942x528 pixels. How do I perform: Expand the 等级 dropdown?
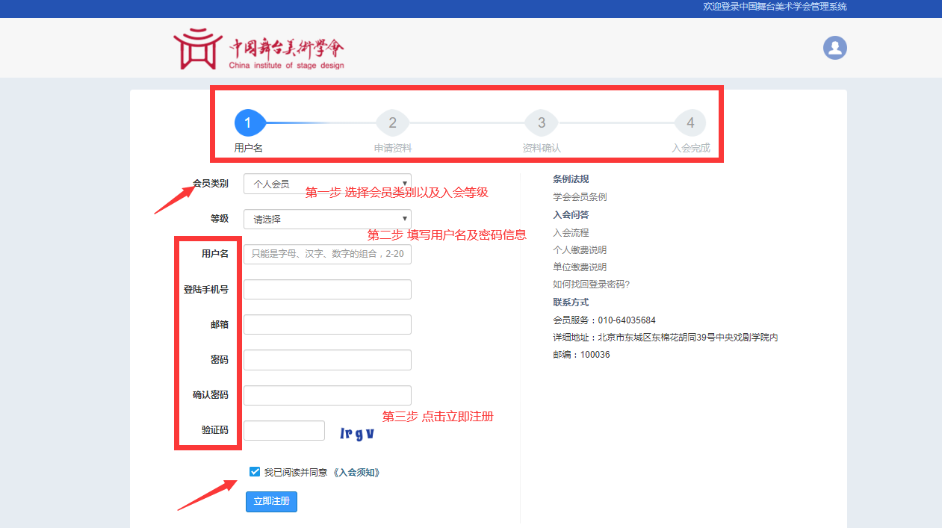tap(327, 220)
